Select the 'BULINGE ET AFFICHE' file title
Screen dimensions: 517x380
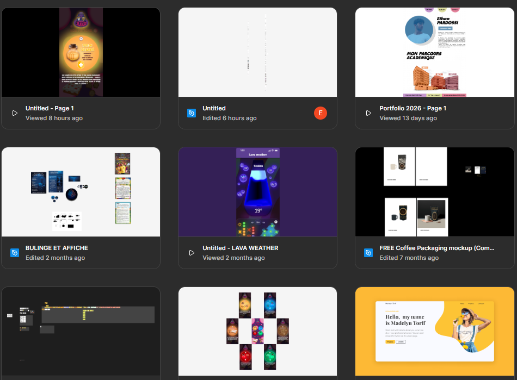tap(57, 248)
